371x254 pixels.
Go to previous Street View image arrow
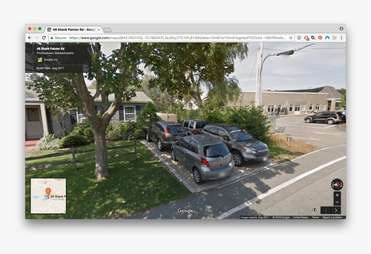click(326, 210)
